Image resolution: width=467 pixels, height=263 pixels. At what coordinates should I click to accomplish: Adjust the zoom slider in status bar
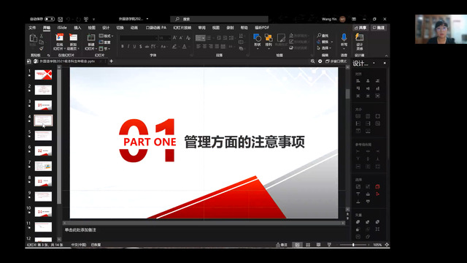[353, 245]
